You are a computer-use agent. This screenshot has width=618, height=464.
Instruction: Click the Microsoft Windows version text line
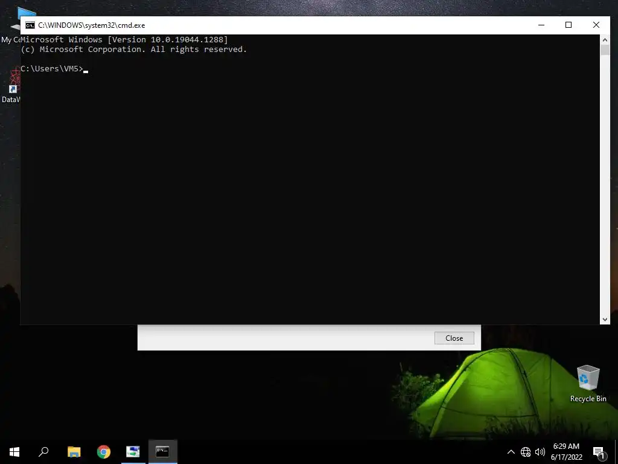click(124, 39)
